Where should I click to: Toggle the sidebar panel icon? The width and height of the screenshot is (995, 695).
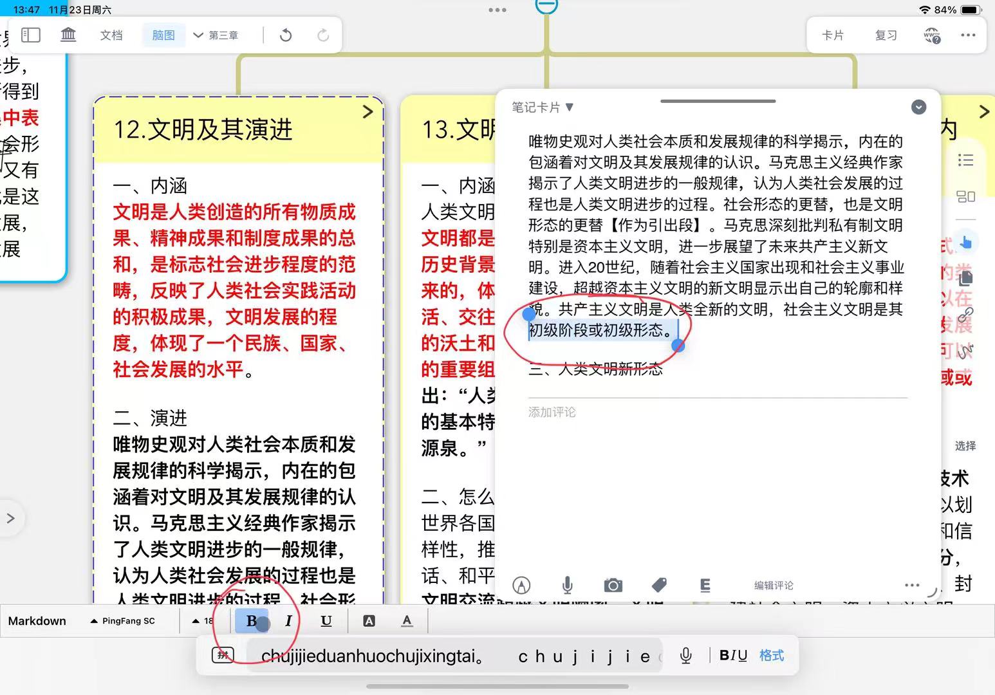coord(30,35)
